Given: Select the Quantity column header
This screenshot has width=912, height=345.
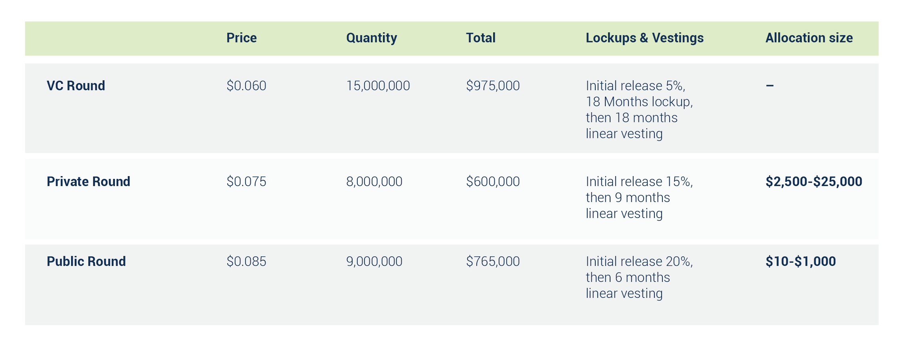Looking at the screenshot, I should [372, 38].
